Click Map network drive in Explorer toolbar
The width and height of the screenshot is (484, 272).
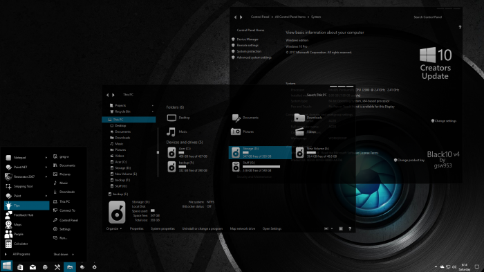point(243,228)
